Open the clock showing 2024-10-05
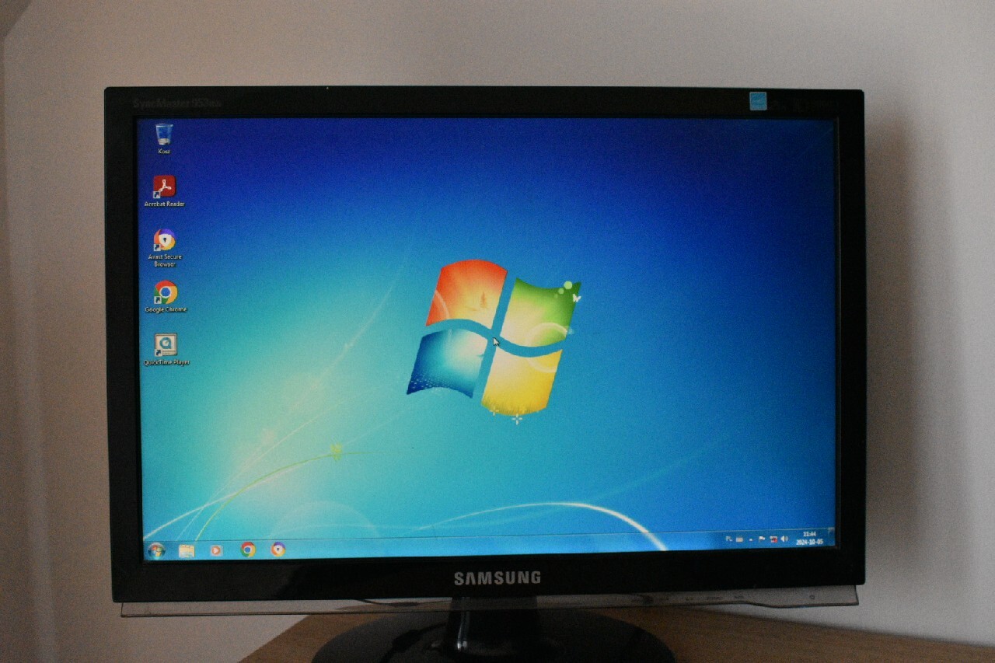This screenshot has height=663, width=995. [x=809, y=538]
